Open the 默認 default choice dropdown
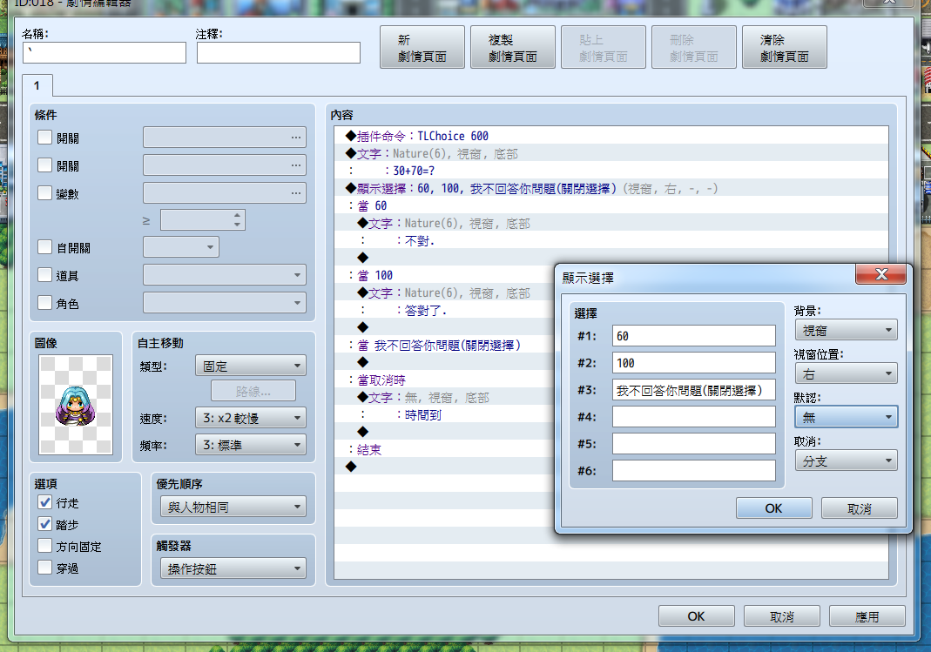 [x=847, y=417]
